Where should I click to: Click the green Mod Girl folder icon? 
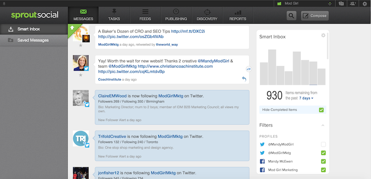point(279,4)
